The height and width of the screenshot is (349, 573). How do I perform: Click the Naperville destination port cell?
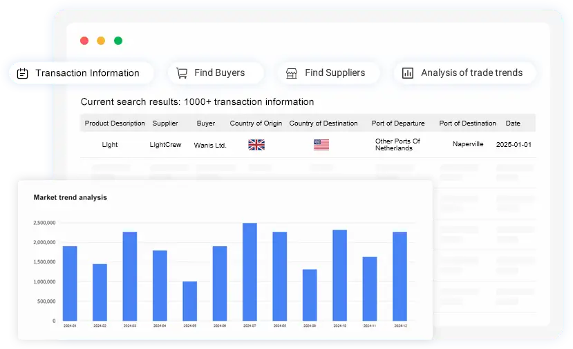tap(468, 145)
